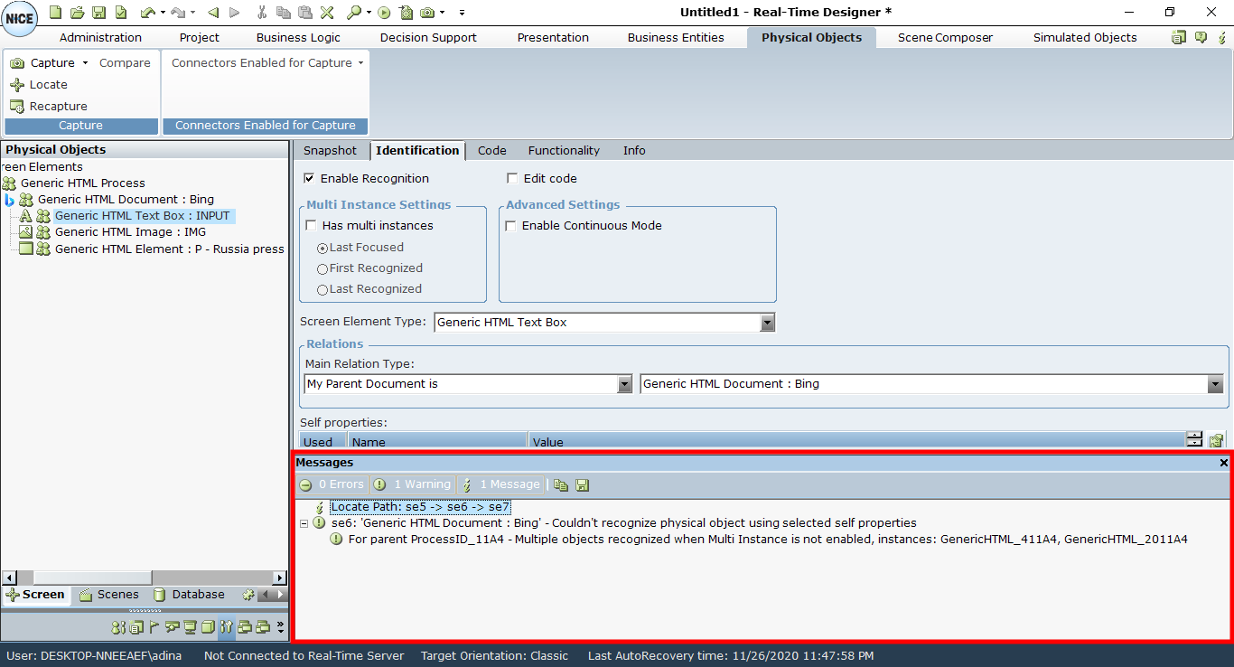Toggle the 1 Warning filter button

pyautogui.click(x=412, y=484)
